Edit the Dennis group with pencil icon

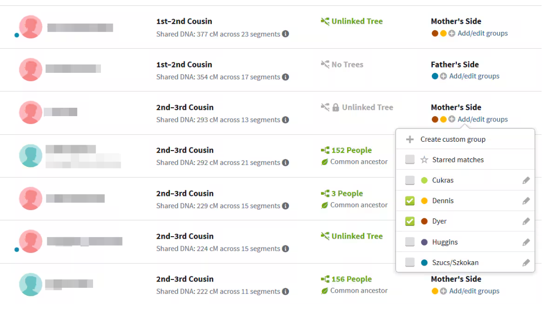pyautogui.click(x=526, y=201)
